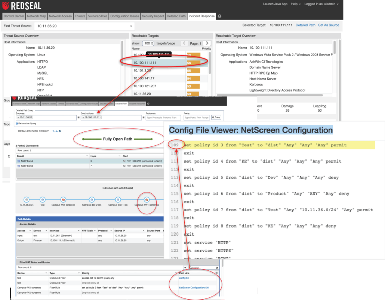Open the Access column dropdown in Access Details
Image resolution: width=385 pixels, height=300 pixels.
(x=30, y=231)
